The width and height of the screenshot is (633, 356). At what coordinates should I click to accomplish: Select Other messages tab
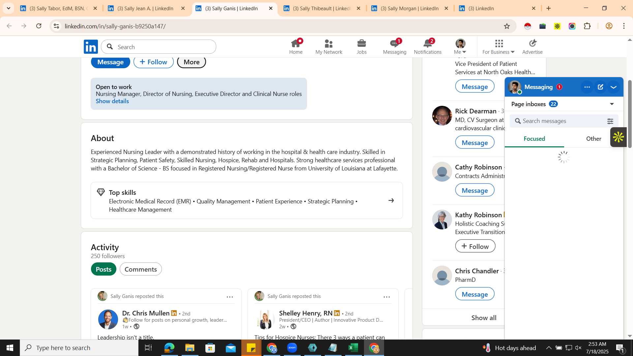(593, 139)
